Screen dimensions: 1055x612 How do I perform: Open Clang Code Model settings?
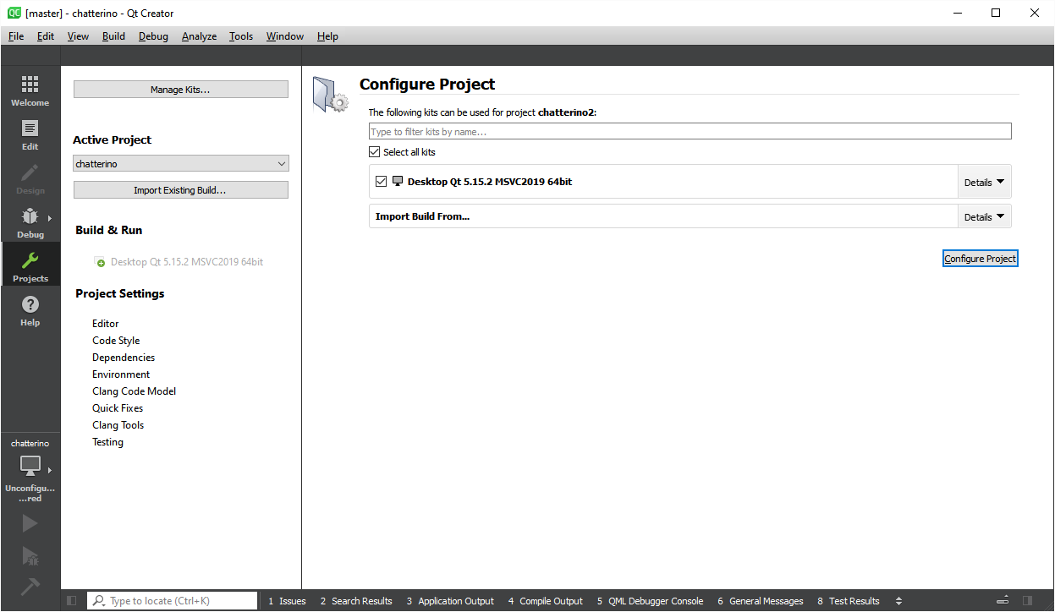[135, 391]
